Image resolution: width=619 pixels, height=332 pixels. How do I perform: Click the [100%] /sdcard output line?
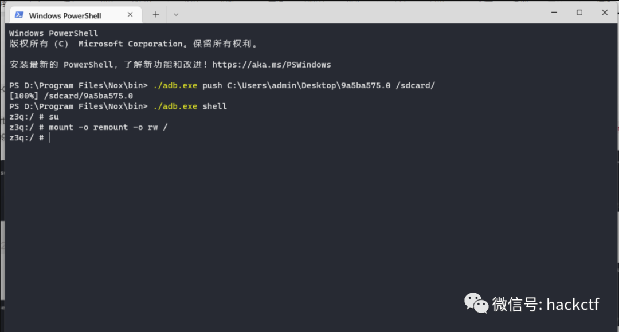pyautogui.click(x=71, y=96)
